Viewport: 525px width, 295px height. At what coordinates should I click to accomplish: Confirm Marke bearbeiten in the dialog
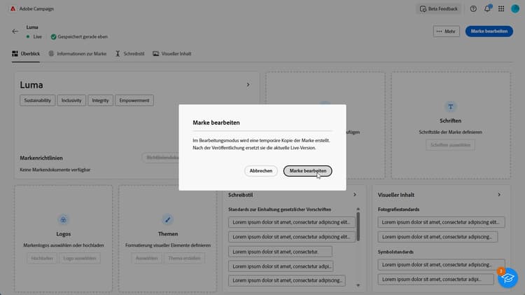(x=308, y=171)
